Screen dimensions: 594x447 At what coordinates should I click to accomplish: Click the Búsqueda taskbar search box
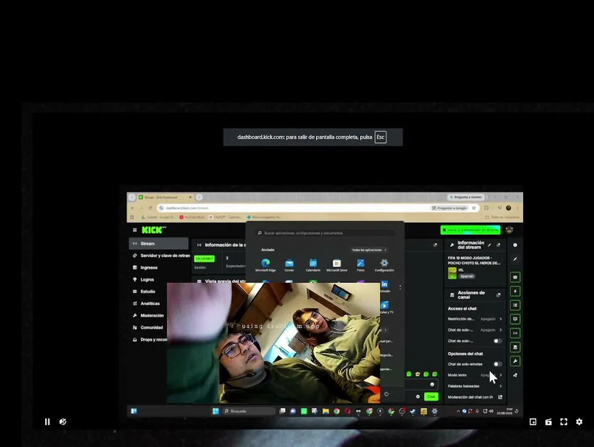coord(249,411)
